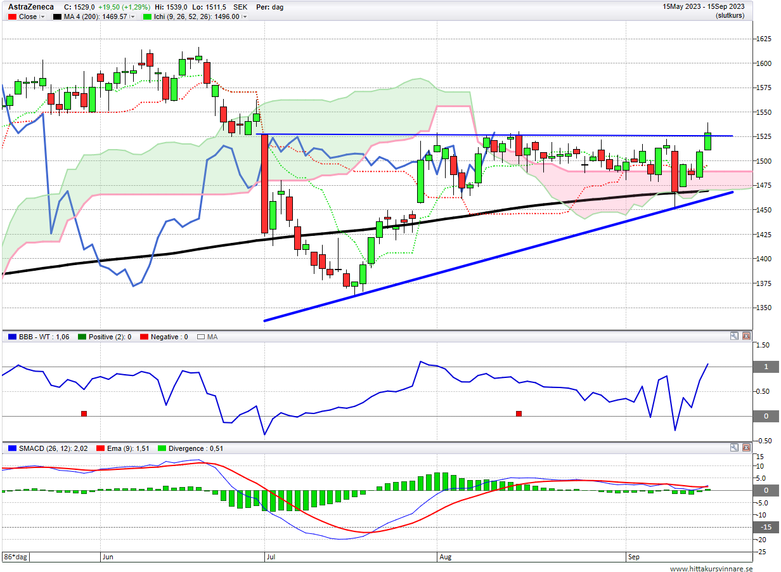Viewport: 781px width, 572px height.
Task: Click the 1350 price axis label
Action: 764,308
